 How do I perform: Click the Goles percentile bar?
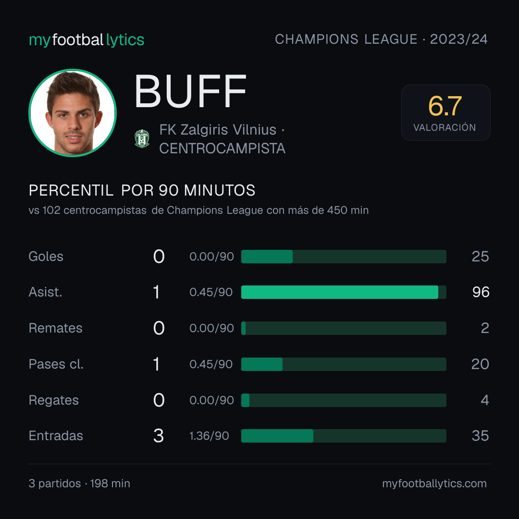click(344, 257)
